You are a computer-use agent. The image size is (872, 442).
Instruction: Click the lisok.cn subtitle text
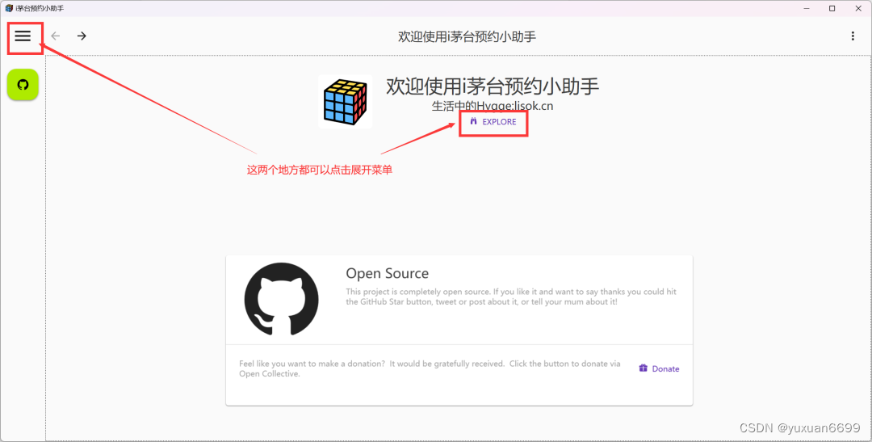[492, 106]
